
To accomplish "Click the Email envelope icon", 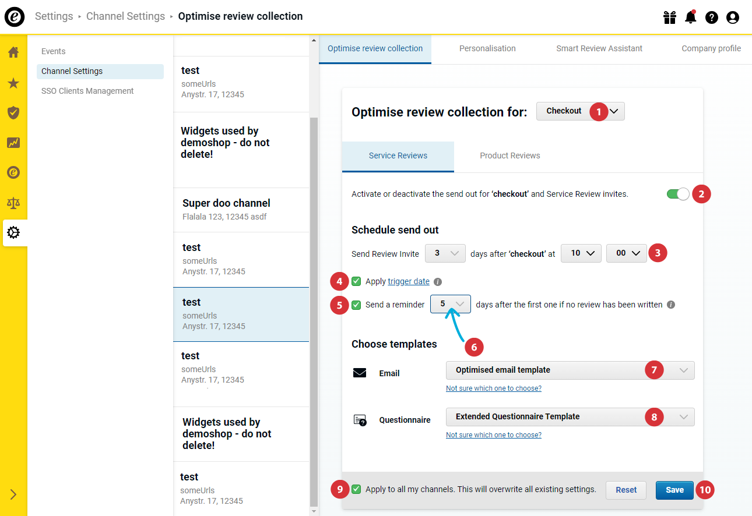I will point(360,373).
